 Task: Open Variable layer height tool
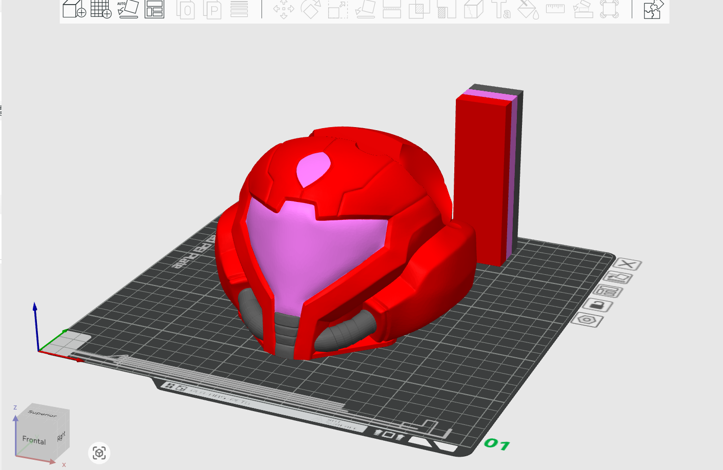[x=239, y=8]
